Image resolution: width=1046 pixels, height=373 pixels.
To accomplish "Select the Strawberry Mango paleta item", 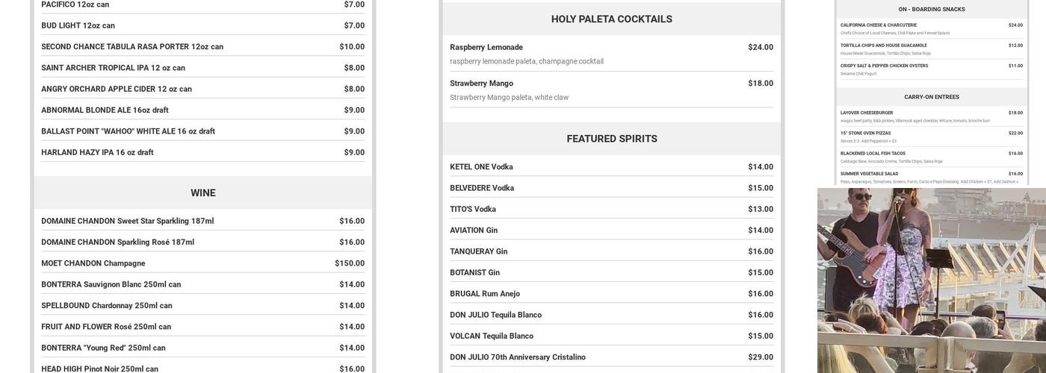I will [x=481, y=84].
